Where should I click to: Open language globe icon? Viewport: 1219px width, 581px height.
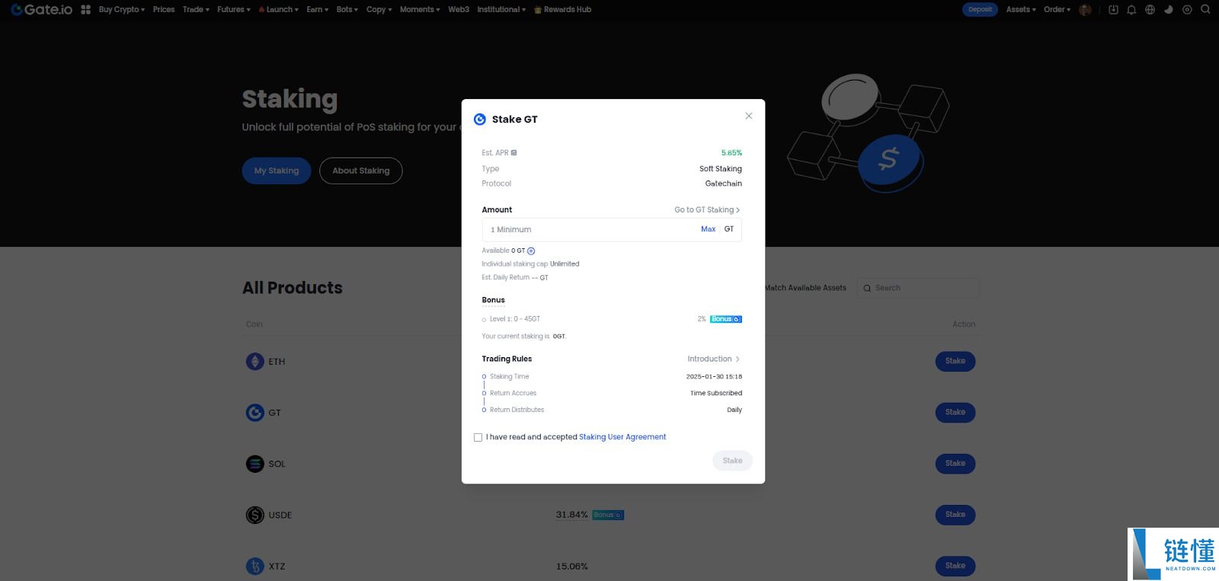1150,10
